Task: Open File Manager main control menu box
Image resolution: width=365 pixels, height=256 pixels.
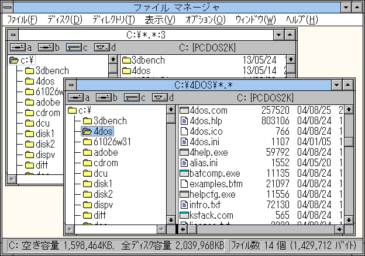Action: [7, 7]
